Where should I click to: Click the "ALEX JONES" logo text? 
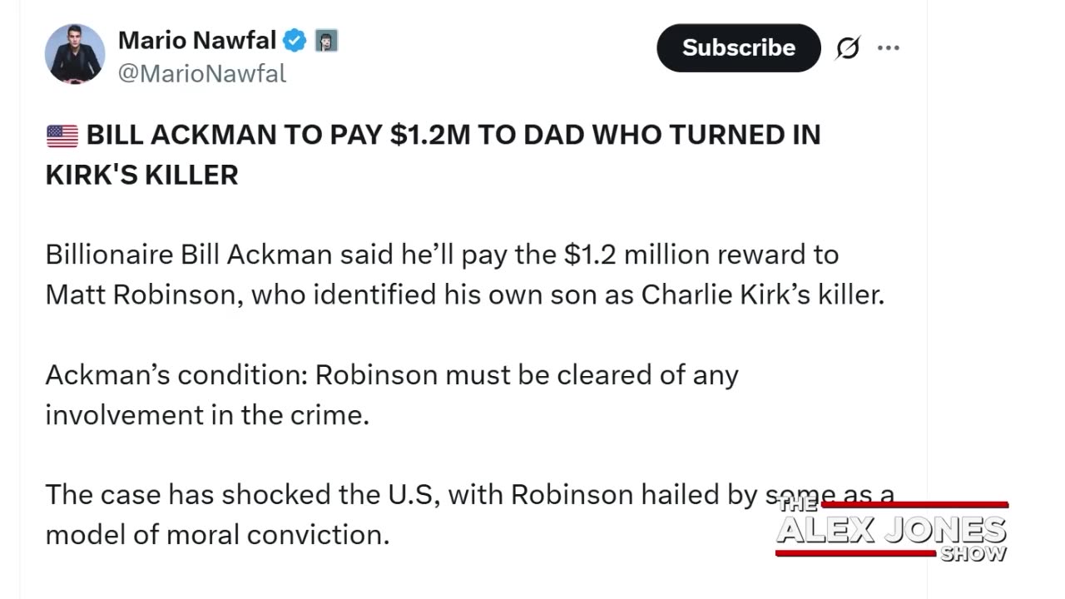(x=891, y=530)
